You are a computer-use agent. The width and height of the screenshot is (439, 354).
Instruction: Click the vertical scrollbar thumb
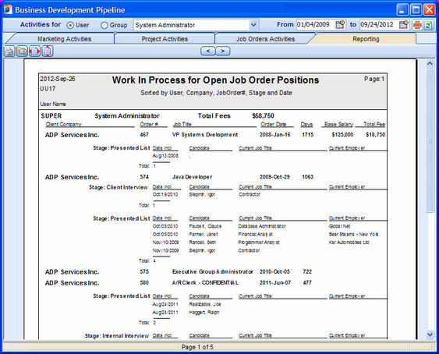[430, 141]
